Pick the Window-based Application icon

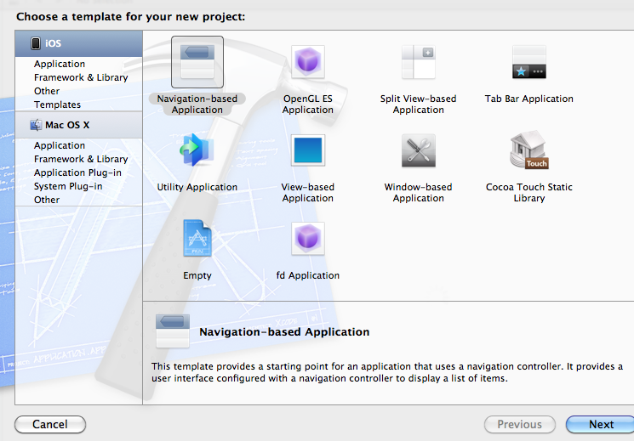(x=418, y=150)
